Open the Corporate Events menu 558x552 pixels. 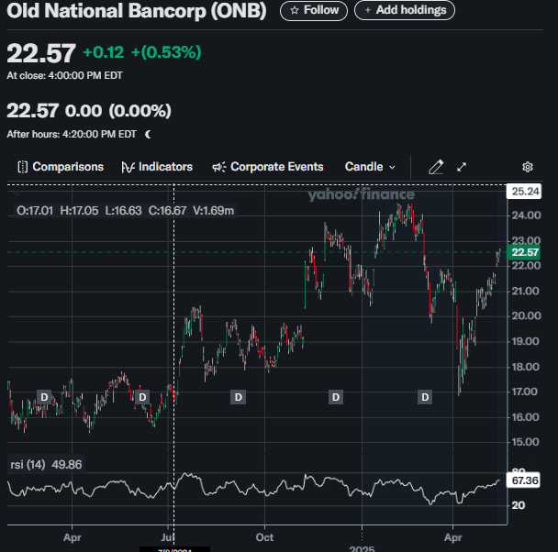point(268,167)
